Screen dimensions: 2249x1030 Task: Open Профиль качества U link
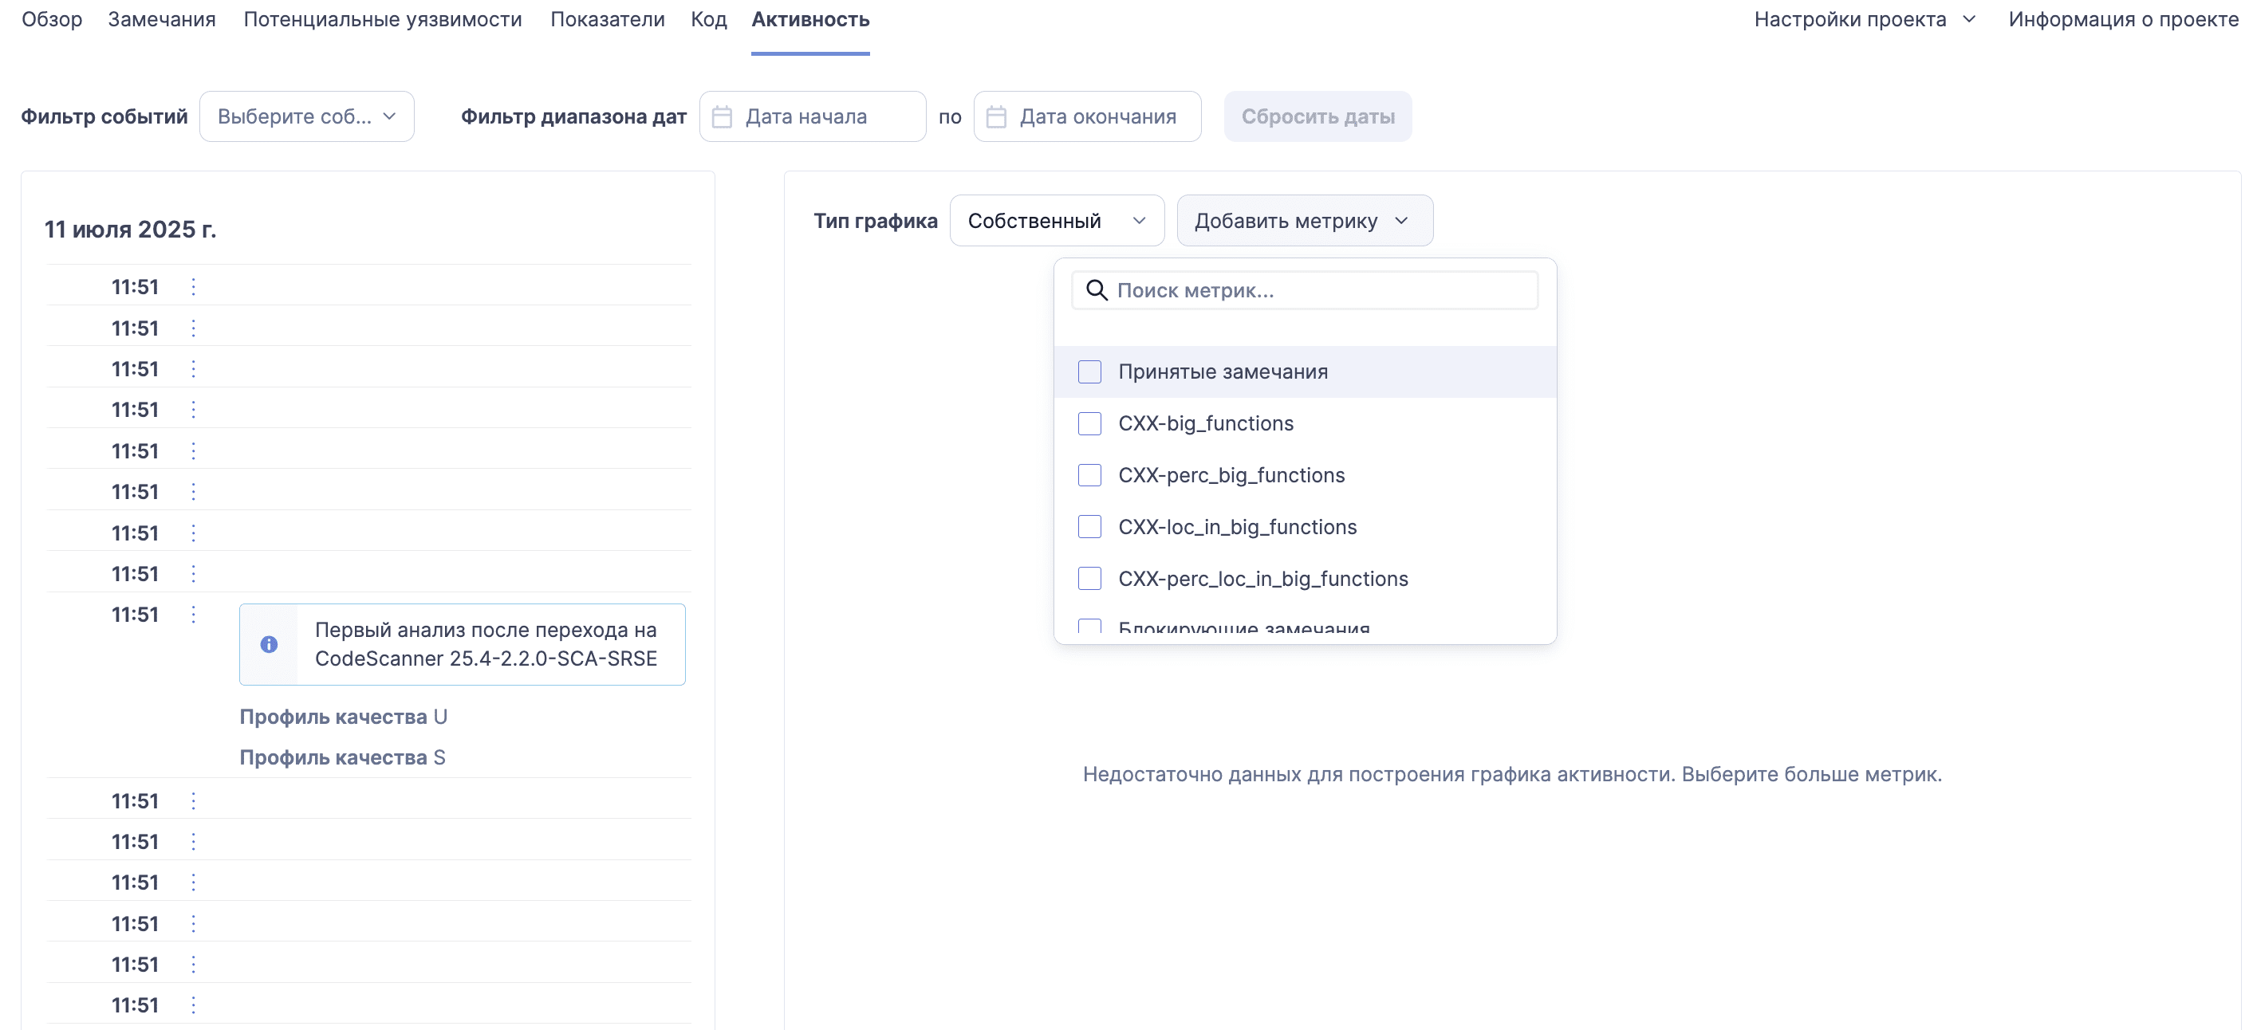tap(343, 716)
